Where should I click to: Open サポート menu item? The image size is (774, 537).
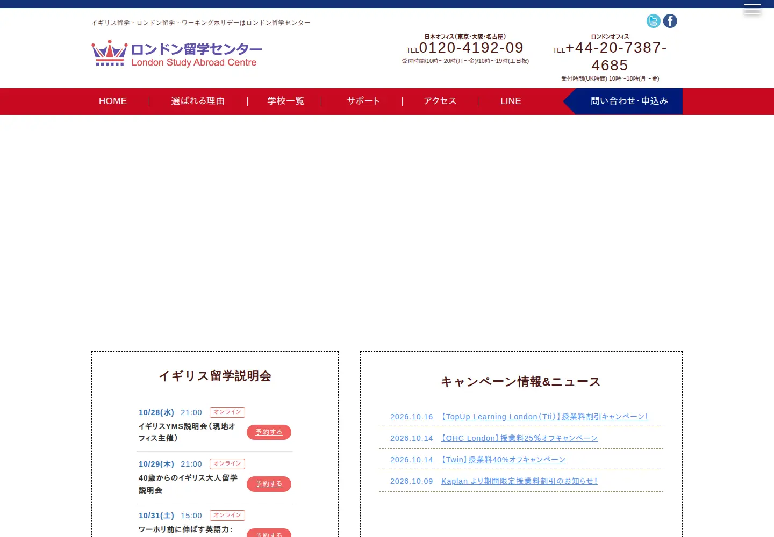coord(363,101)
